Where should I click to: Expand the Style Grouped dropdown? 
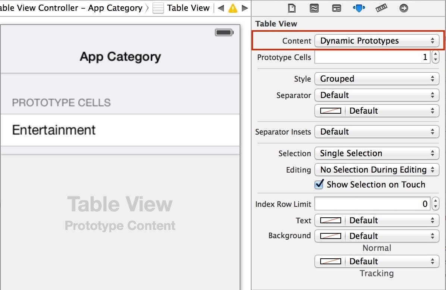377,79
